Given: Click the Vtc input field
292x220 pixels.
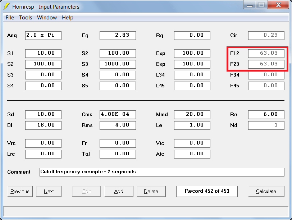Looking at the screenshot, I should (192, 143).
